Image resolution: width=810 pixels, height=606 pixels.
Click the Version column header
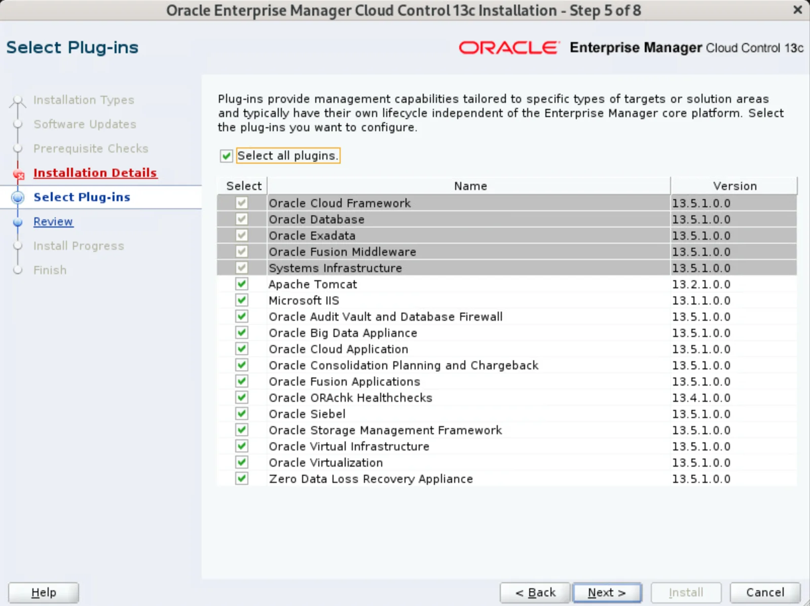pos(734,186)
